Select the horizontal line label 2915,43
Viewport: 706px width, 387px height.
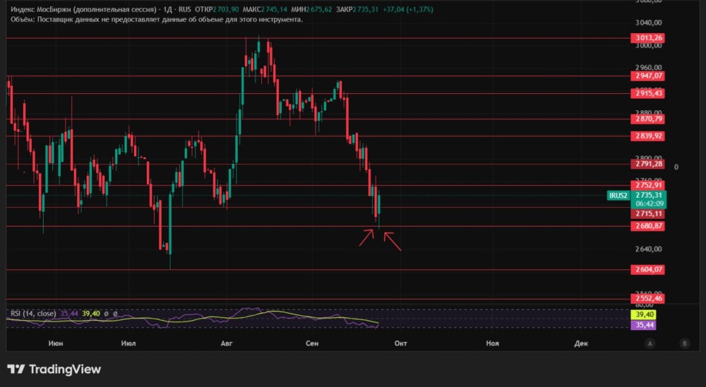[x=647, y=93]
